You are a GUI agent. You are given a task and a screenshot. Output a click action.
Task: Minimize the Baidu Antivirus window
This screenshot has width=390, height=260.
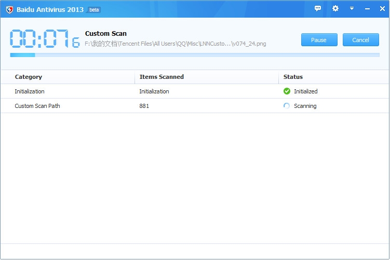tap(367, 9)
